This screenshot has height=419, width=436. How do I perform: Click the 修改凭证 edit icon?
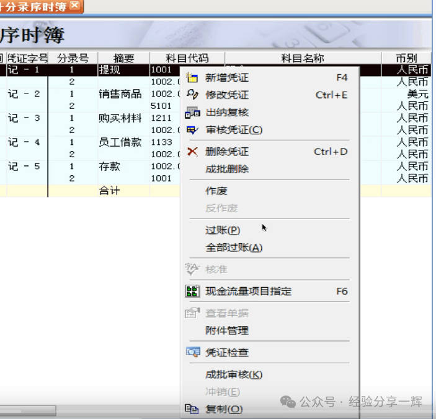click(x=192, y=95)
